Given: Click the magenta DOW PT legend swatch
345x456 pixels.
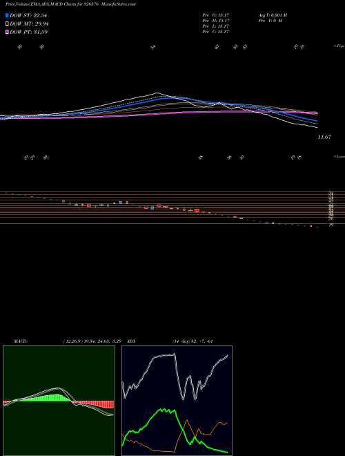Looking at the screenshot, I should [8, 32].
